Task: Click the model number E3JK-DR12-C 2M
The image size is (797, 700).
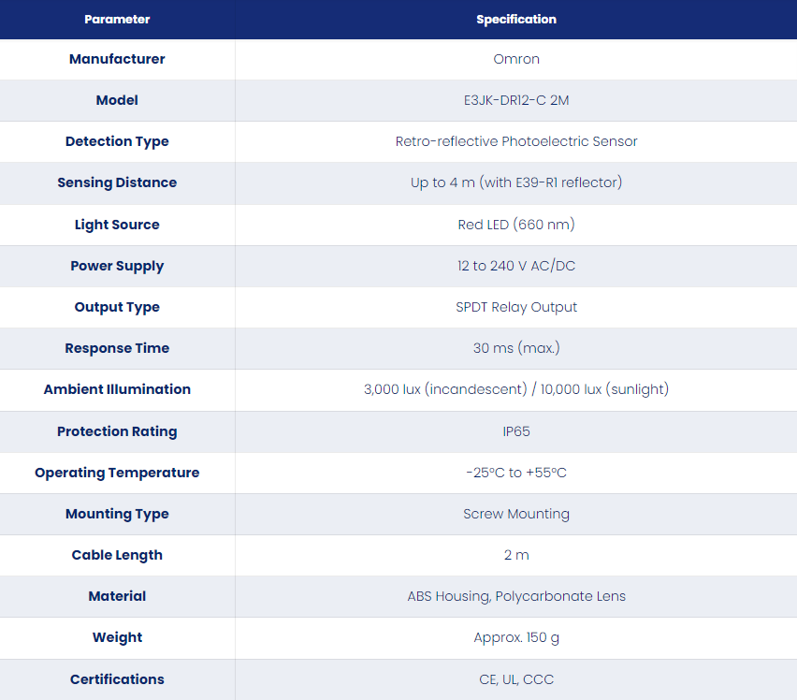Action: [x=516, y=100]
